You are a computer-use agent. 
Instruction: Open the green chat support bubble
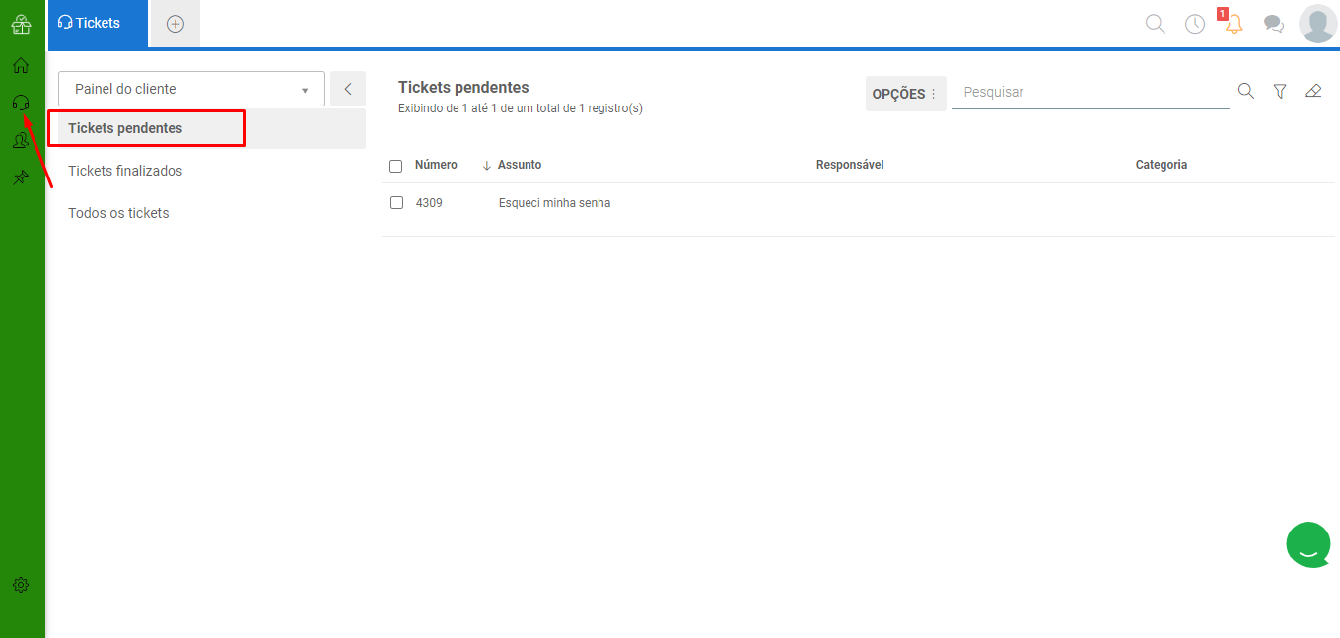click(1308, 544)
